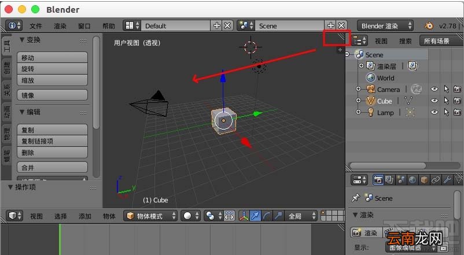
Task: Click the 旋转 button
Action: 53,69
